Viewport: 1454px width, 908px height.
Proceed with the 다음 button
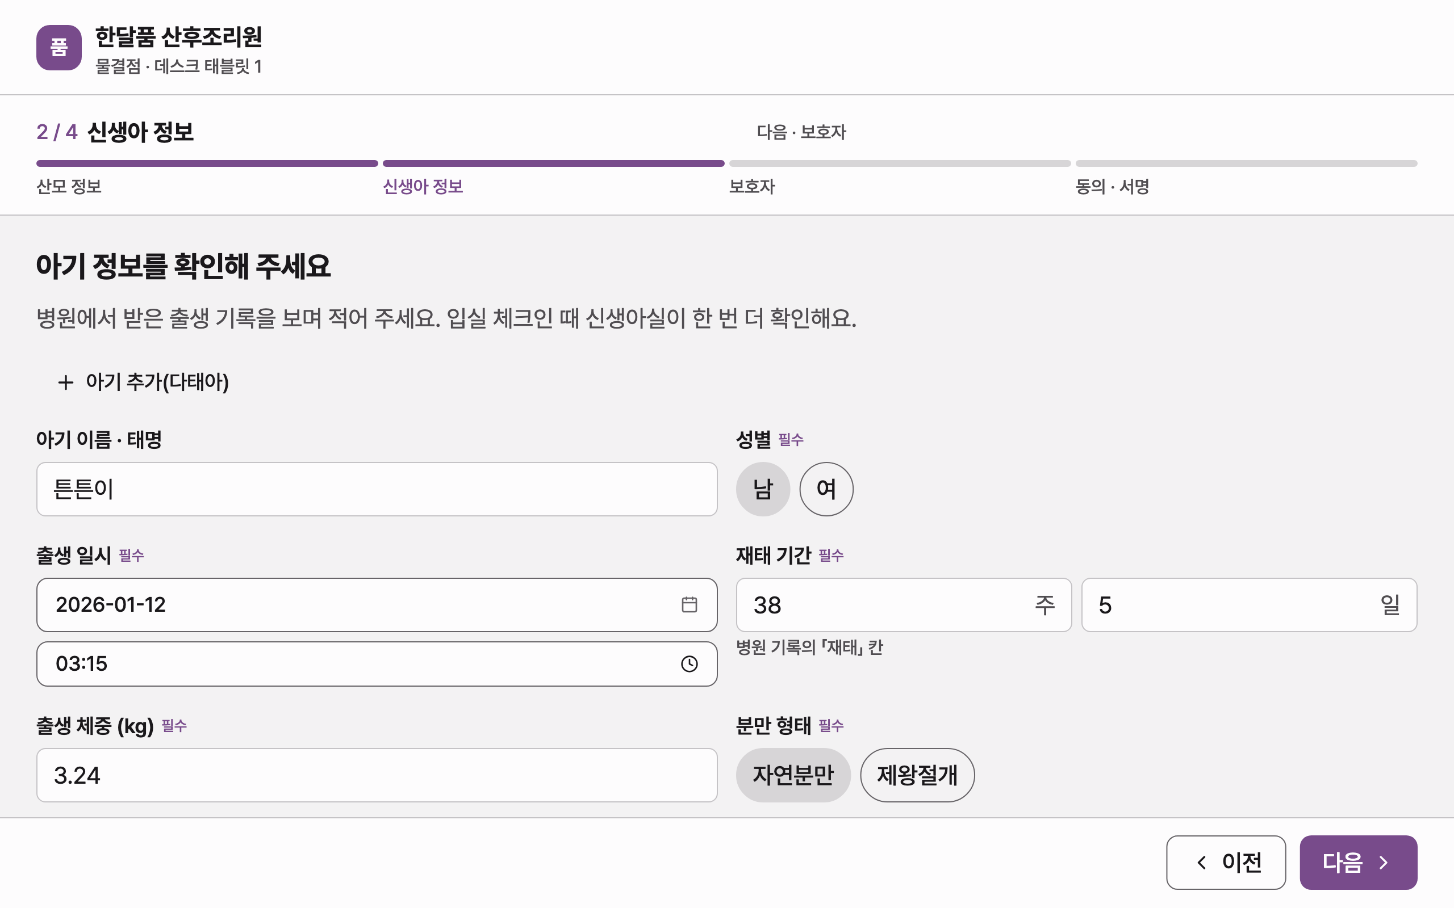point(1358,863)
